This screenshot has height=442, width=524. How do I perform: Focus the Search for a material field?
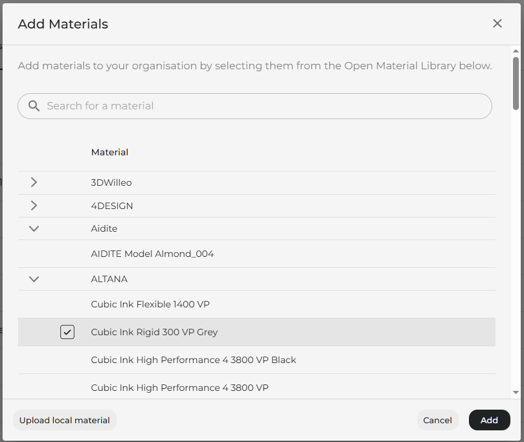pos(255,106)
